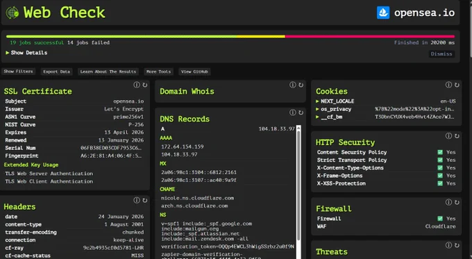Open info icon on DNS Records card

[x=293, y=112]
